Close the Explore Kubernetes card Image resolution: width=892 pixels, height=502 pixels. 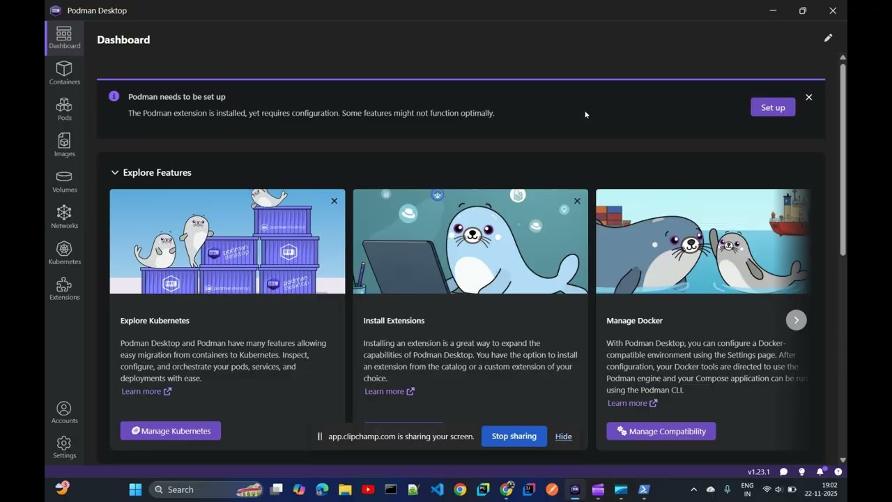pos(334,201)
